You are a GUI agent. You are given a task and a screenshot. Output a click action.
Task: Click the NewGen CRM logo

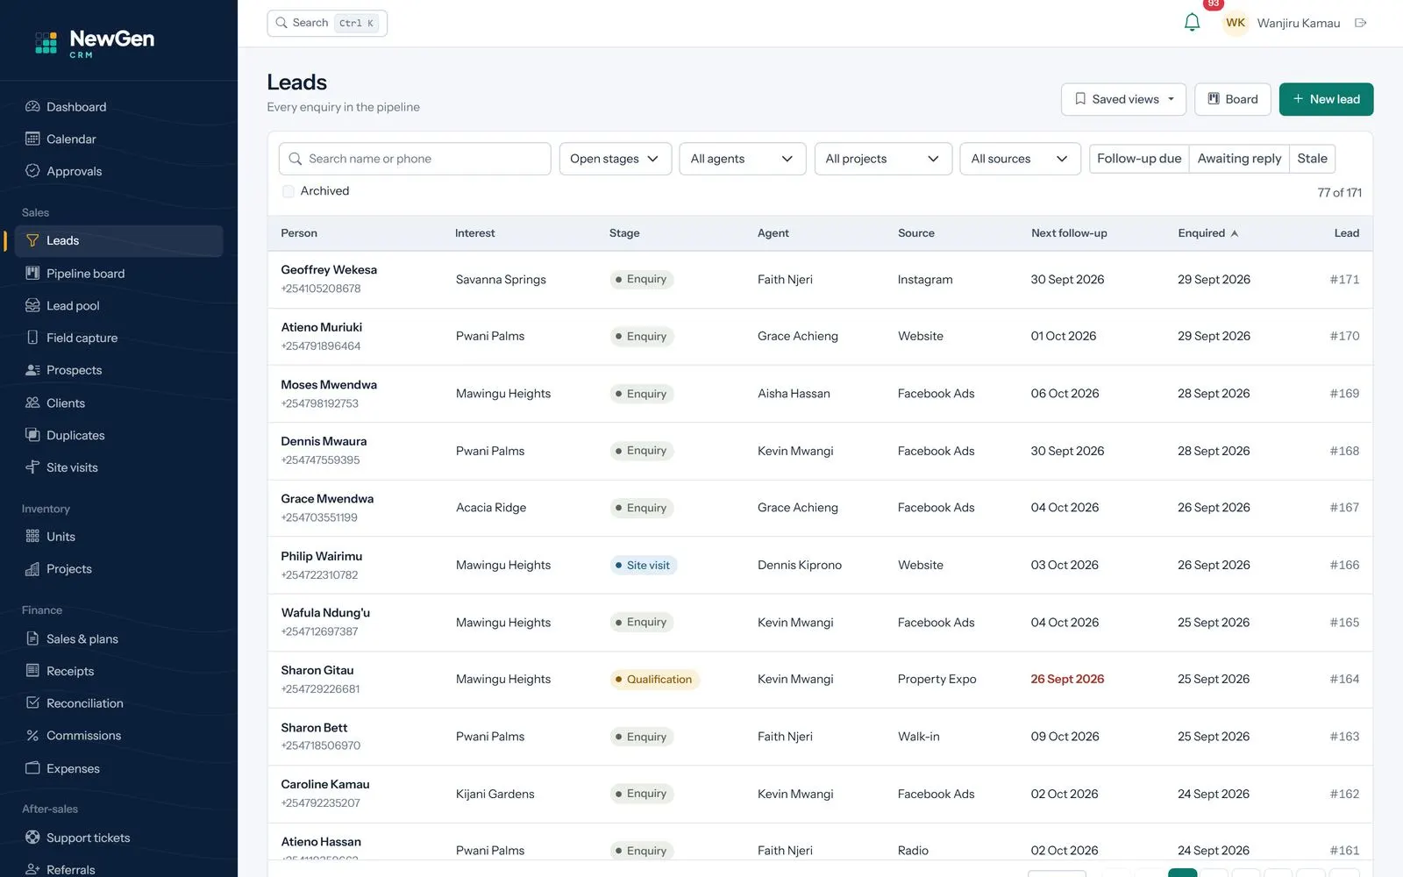point(95,42)
